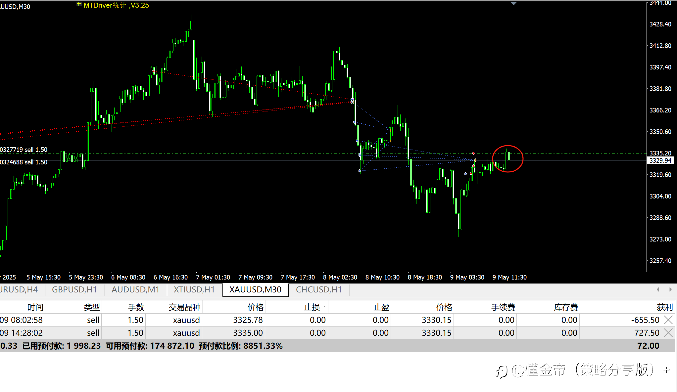Viewport: 677px width, 392px height.
Task: Select the 0327719 sell 1.50 order line label
Action: (24, 150)
